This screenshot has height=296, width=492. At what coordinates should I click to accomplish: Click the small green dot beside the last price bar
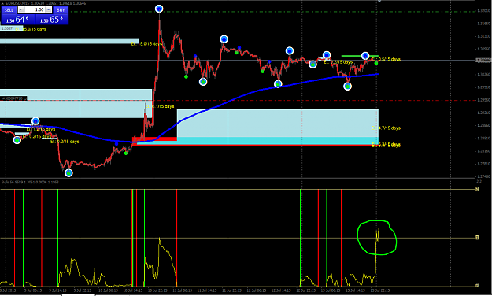pos(376,64)
